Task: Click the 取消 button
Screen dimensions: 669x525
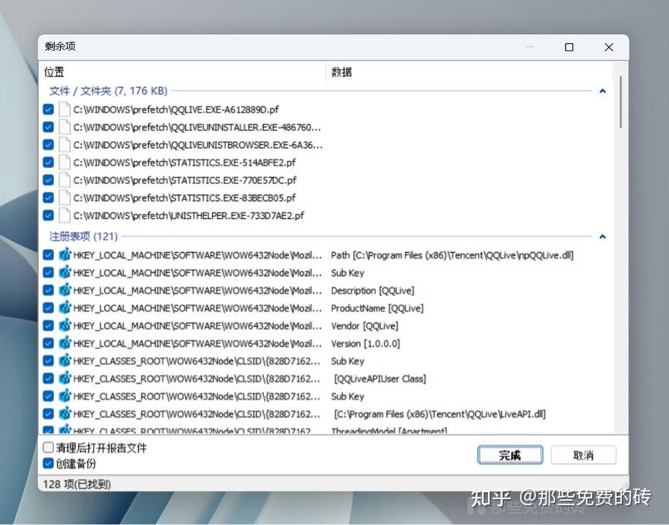Action: (585, 454)
